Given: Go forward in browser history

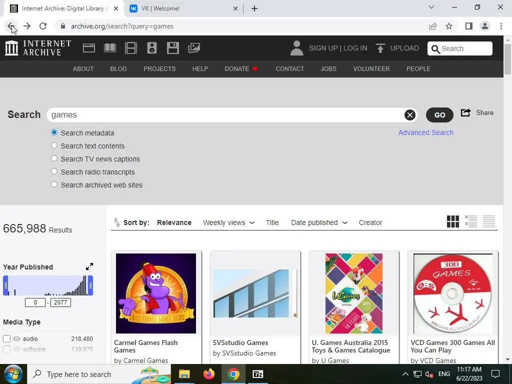Looking at the screenshot, I should pos(27,26).
